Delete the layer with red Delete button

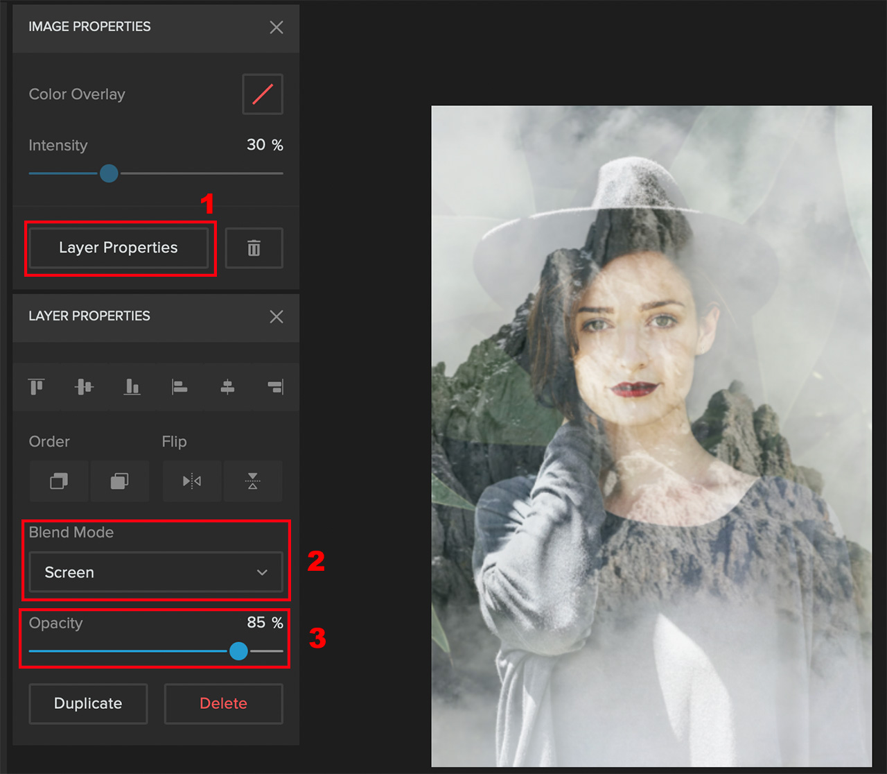(x=223, y=703)
